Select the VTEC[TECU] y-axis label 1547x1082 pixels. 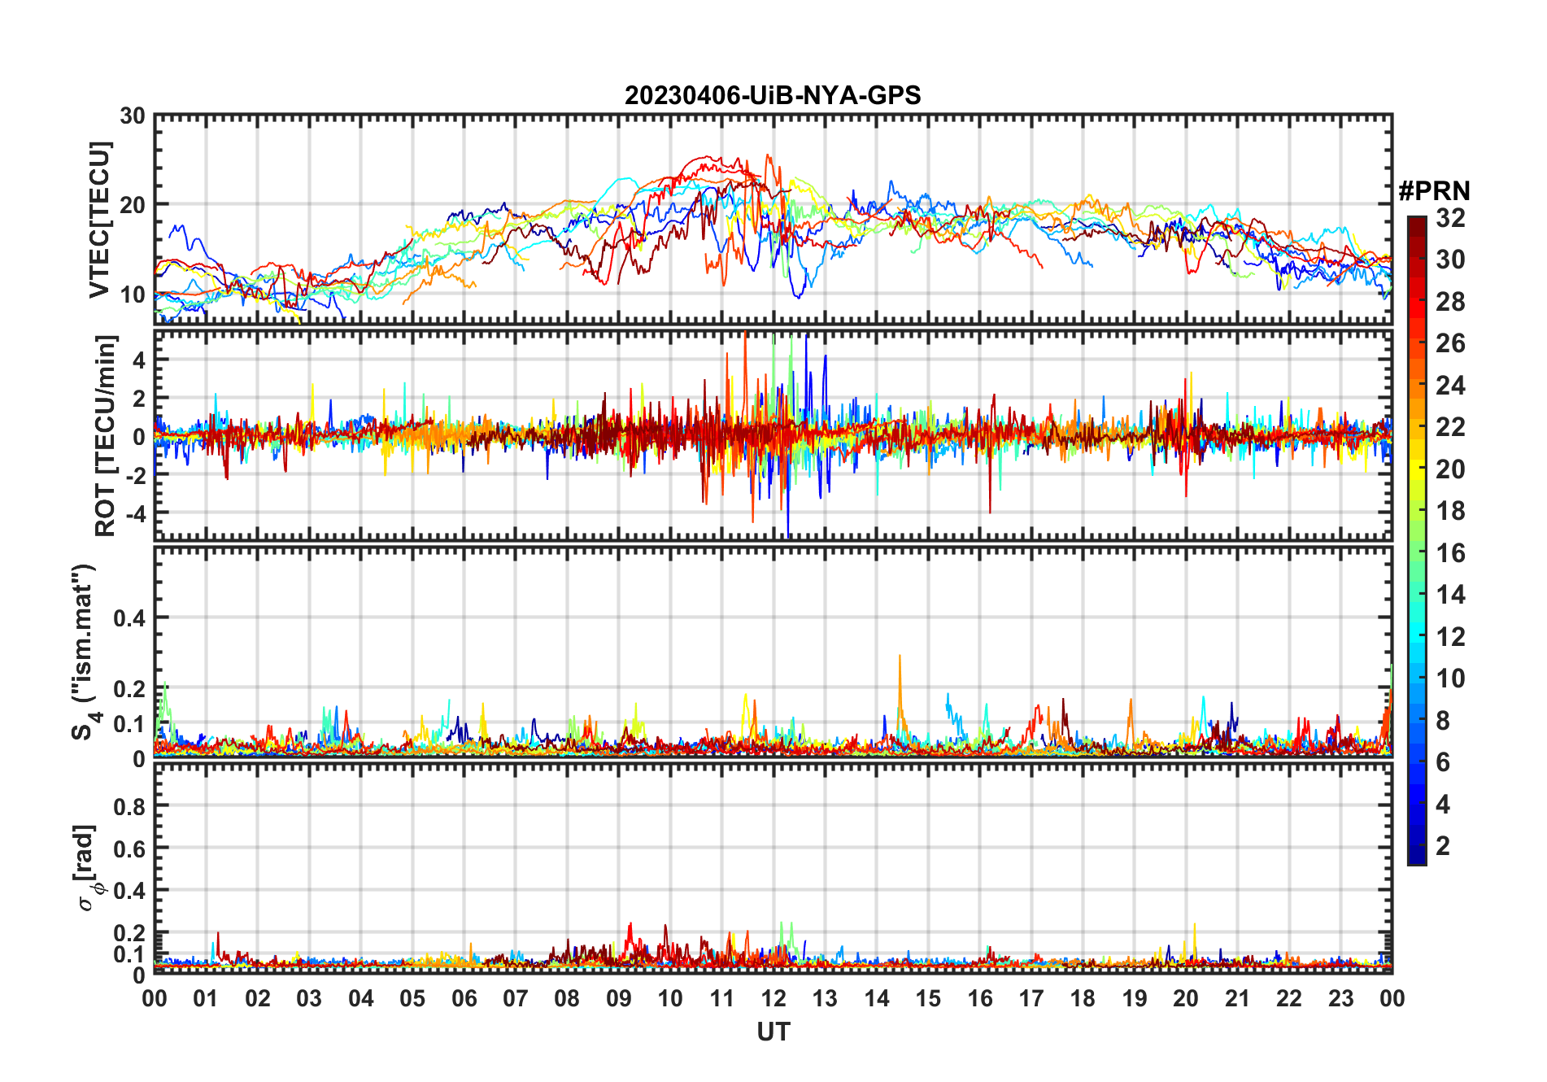click(99, 220)
